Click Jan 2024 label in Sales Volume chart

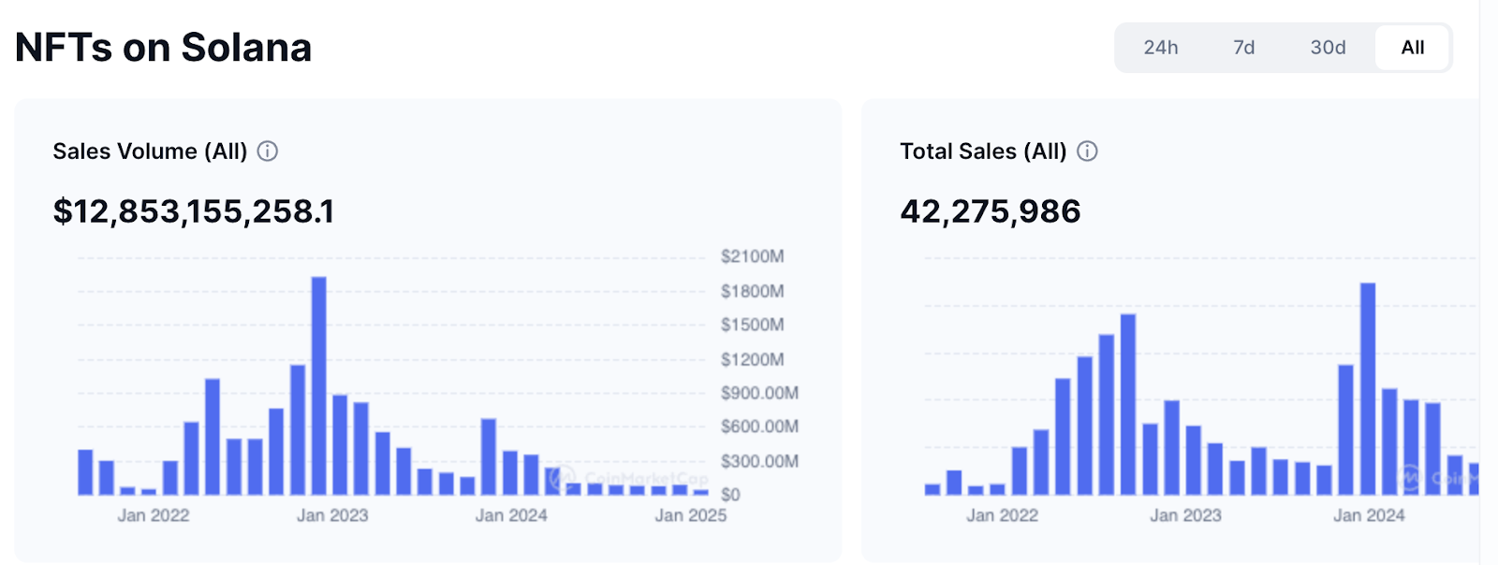511,515
